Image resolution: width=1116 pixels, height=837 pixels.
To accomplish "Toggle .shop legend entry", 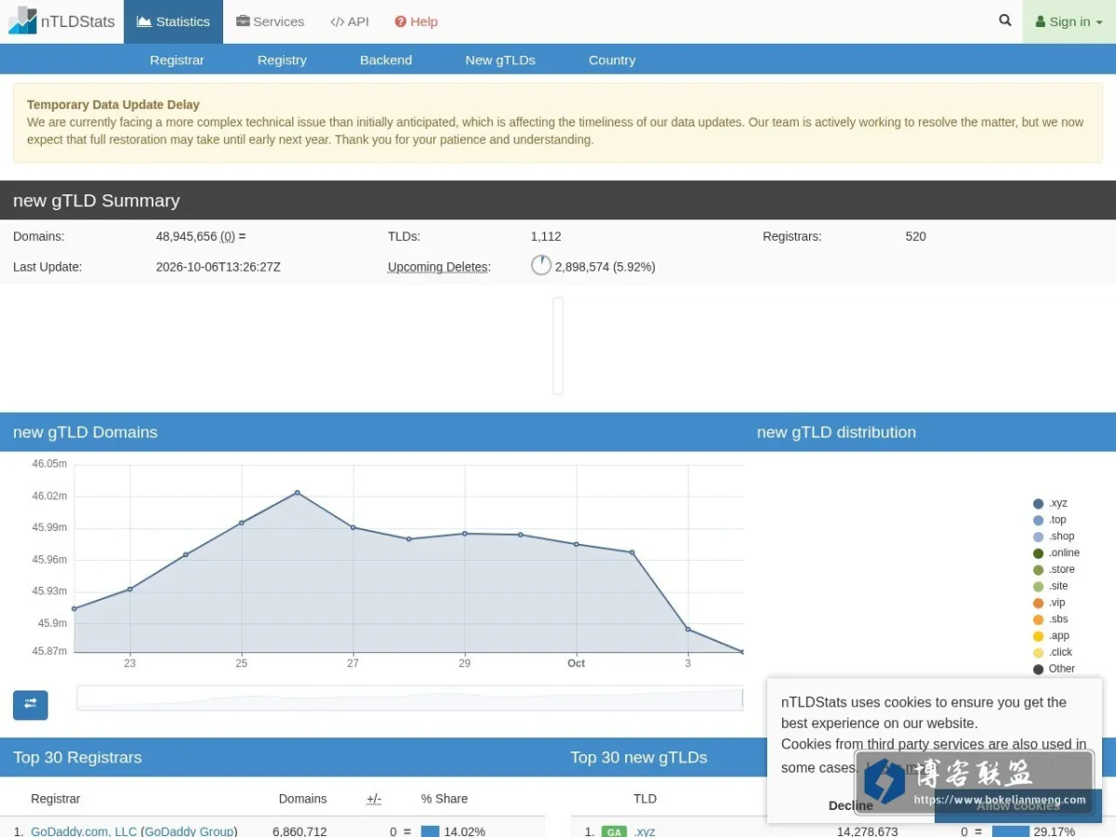I will (1054, 537).
